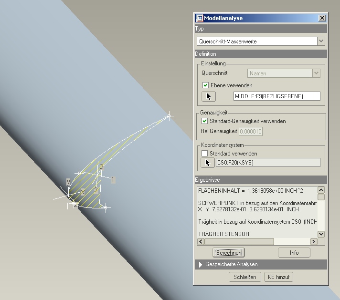Image resolution: width=340 pixels, height=300 pixels.
Task: Enable the Standard verwenden checkbox
Action: pyautogui.click(x=204, y=154)
